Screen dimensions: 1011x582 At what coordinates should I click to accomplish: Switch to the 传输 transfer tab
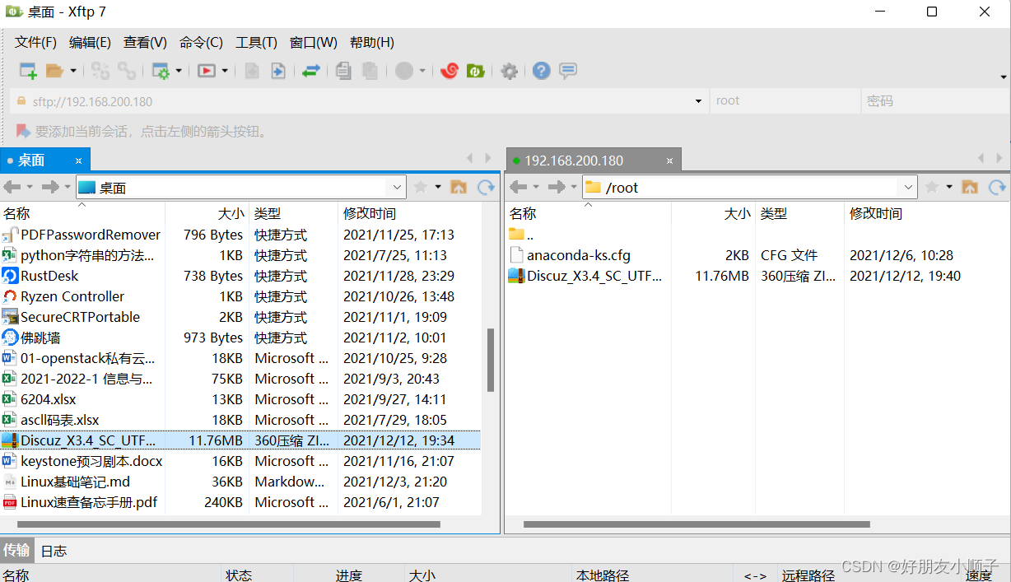[x=17, y=551]
